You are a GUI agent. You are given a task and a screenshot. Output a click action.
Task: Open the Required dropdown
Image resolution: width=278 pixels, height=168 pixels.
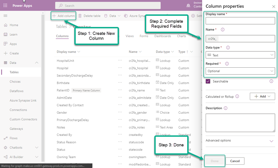click(x=240, y=71)
